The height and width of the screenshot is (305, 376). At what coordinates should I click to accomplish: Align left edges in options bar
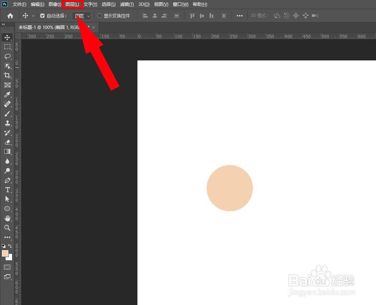coord(145,16)
